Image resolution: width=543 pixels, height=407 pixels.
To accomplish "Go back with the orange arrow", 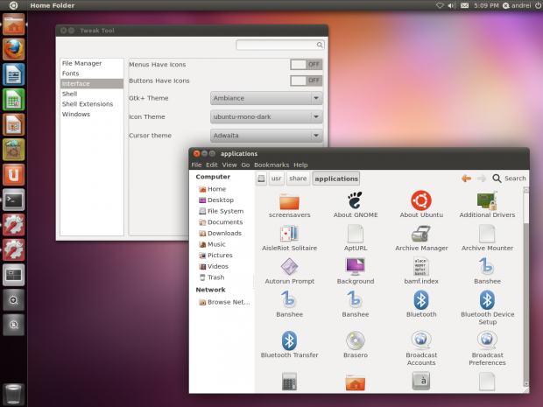I will tap(466, 179).
